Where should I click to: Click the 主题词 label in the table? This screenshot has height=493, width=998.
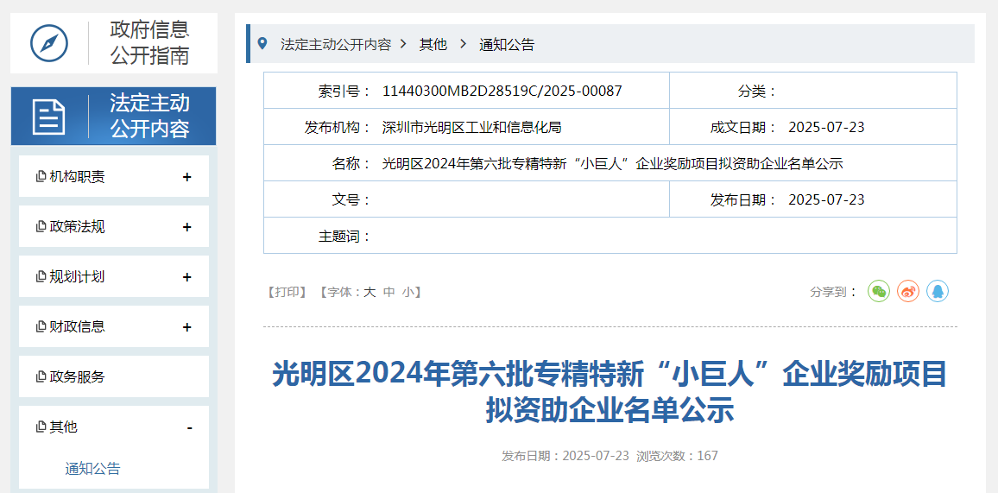[344, 237]
